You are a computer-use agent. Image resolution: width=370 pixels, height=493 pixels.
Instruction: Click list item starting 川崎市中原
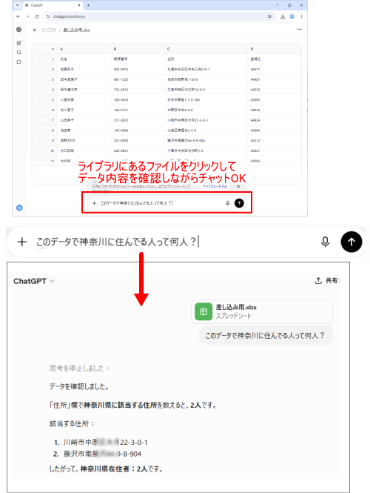tap(105, 443)
